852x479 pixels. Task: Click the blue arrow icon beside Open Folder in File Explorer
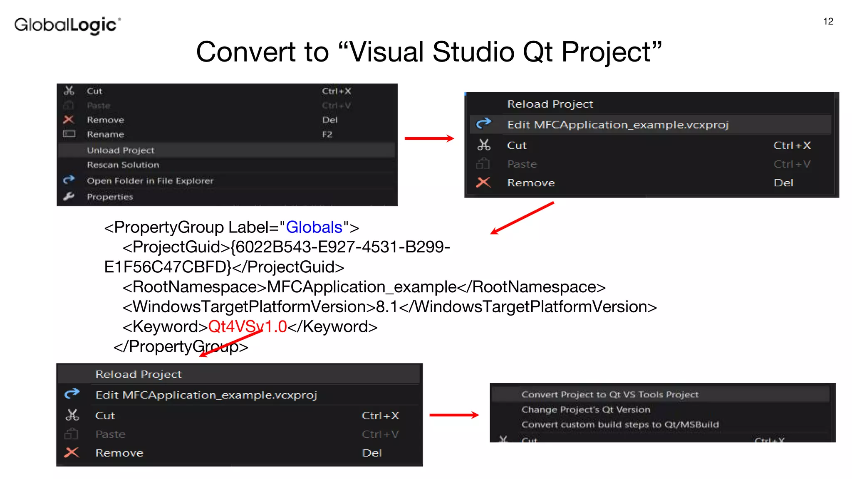tap(69, 180)
